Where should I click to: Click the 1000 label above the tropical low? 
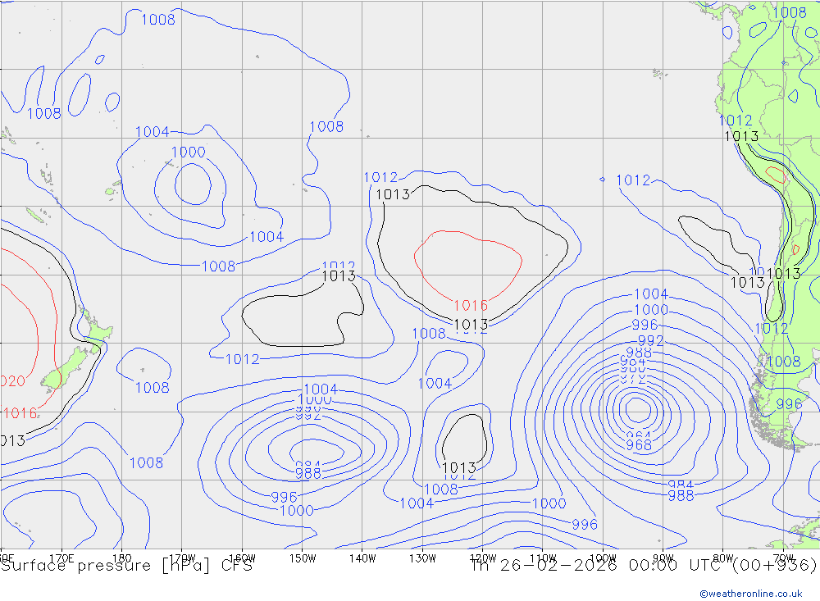tap(189, 153)
